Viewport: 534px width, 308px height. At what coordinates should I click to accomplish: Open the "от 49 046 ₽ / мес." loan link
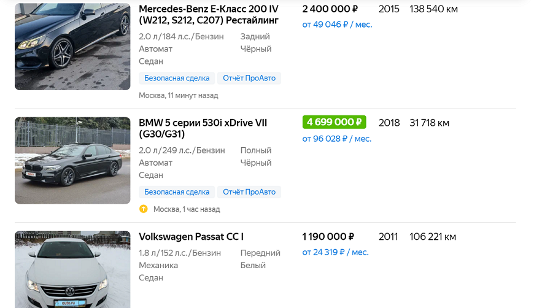[337, 25]
